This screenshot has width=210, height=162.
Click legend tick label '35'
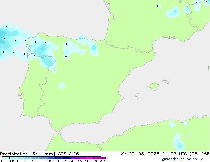click(x=79, y=161)
